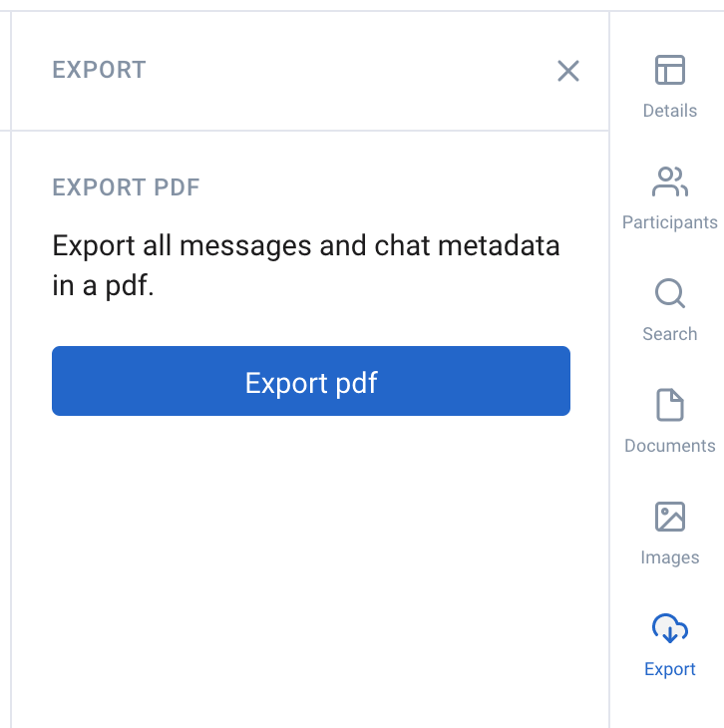This screenshot has height=728, width=724.
Task: Open the Documents file icon
Action: tap(670, 405)
